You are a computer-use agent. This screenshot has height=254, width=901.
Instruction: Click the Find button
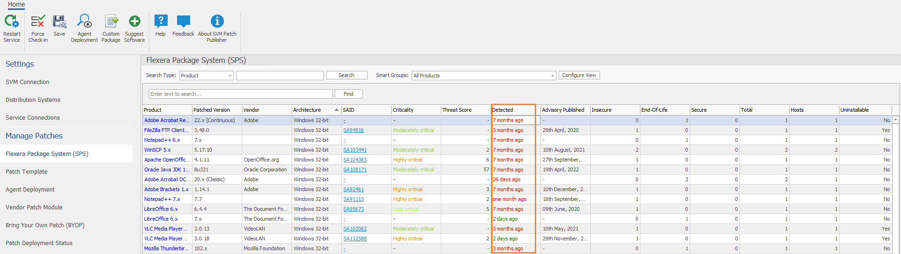point(348,94)
